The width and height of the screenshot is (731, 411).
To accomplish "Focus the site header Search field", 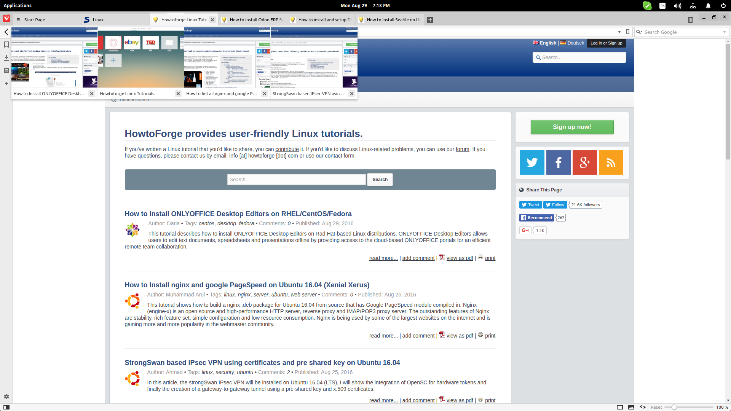I will [579, 57].
